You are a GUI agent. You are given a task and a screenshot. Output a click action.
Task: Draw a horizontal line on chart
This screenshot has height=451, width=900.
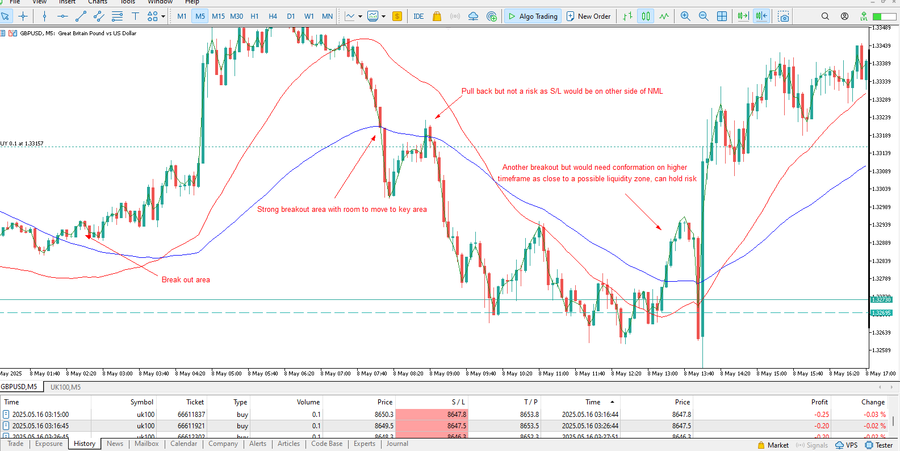click(x=62, y=16)
